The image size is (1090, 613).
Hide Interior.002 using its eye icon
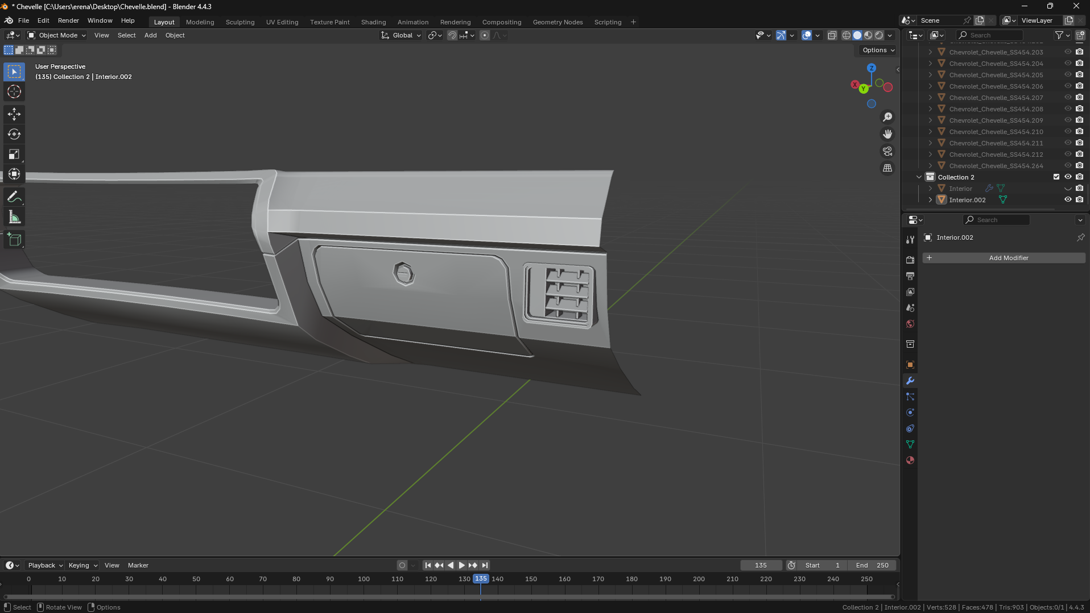[x=1068, y=199]
